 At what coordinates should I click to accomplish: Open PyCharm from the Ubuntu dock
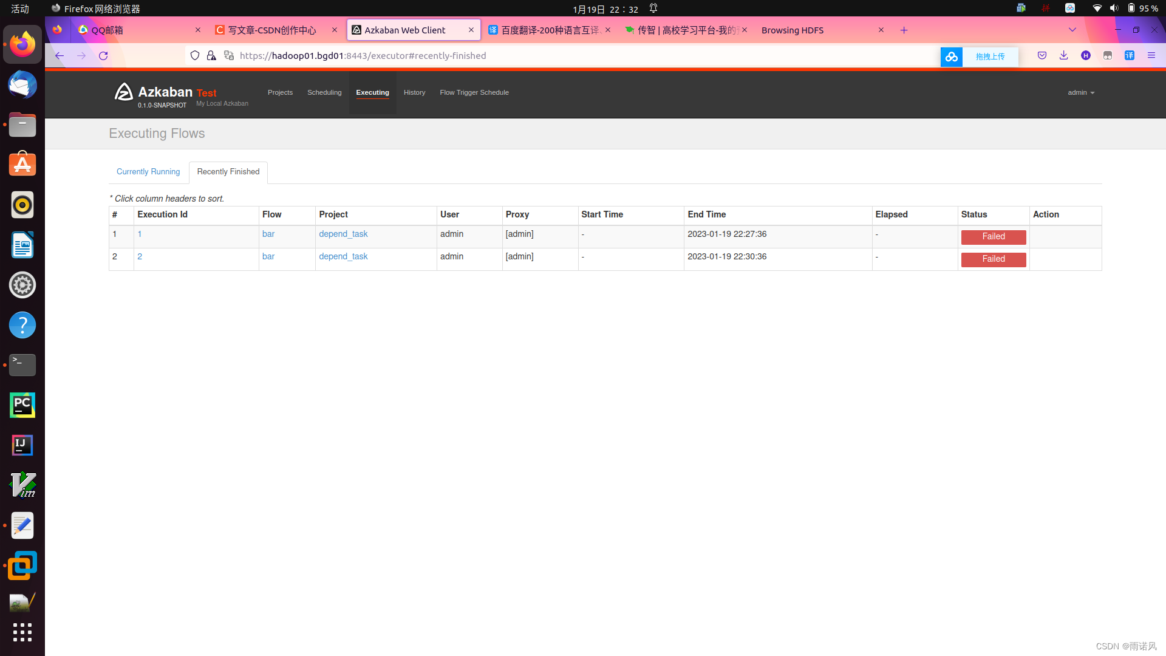[22, 405]
